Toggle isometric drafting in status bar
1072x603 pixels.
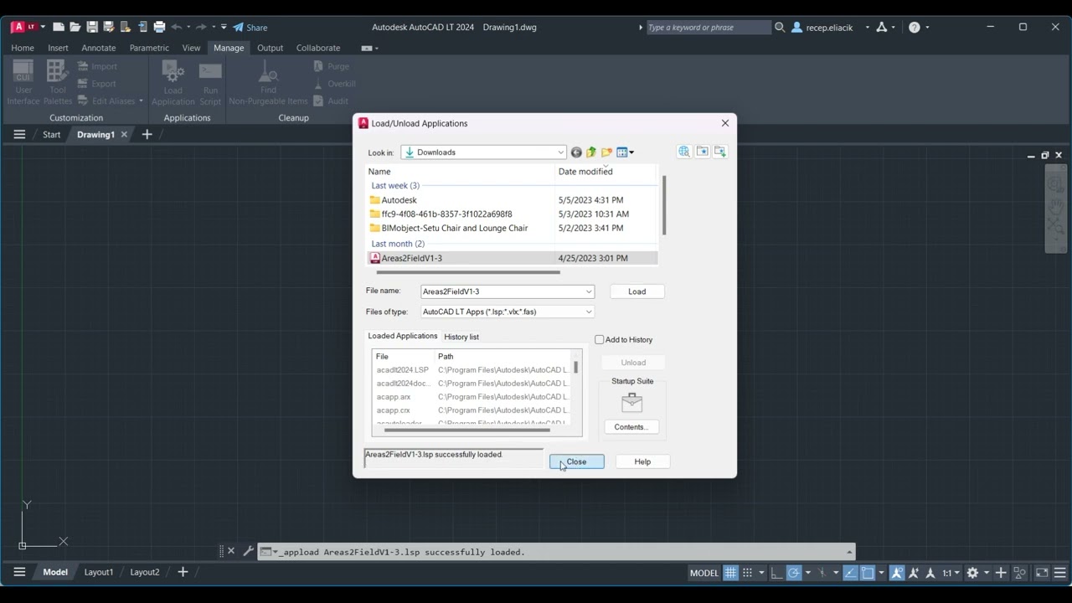[x=822, y=573]
